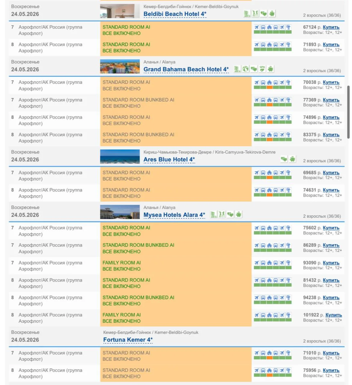Click Купить for the 74631 р. tour
The width and height of the screenshot is (352, 385).
331,190
